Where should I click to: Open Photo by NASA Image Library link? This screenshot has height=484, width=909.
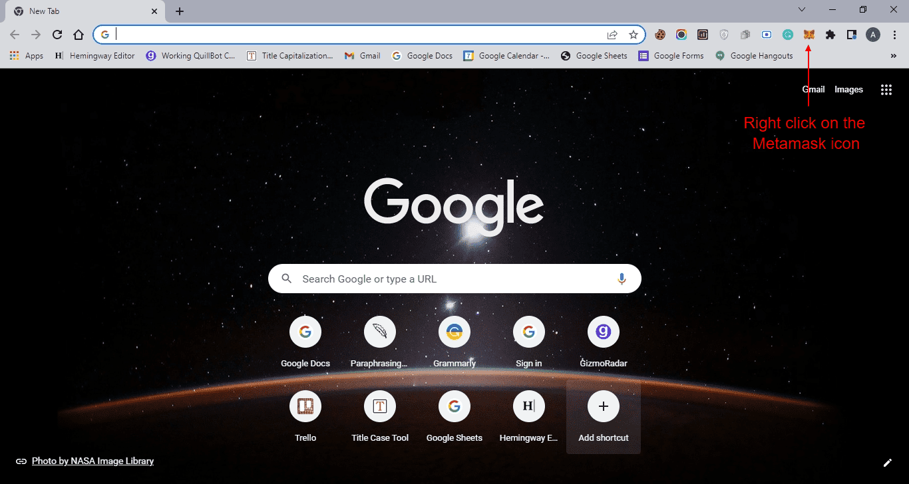pyautogui.click(x=92, y=461)
